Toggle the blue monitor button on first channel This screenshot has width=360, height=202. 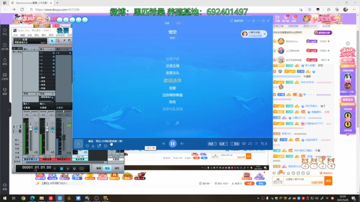(x=36, y=129)
